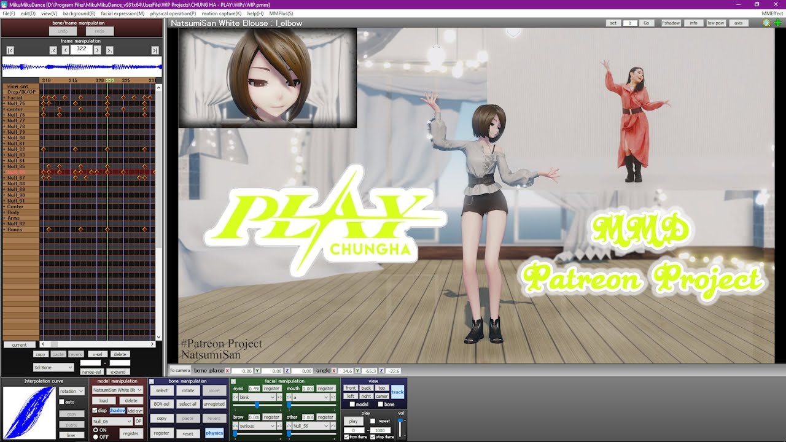Click next mouth morph arrow beside 'a'
Screen dimensions: 786x442
click(333, 397)
